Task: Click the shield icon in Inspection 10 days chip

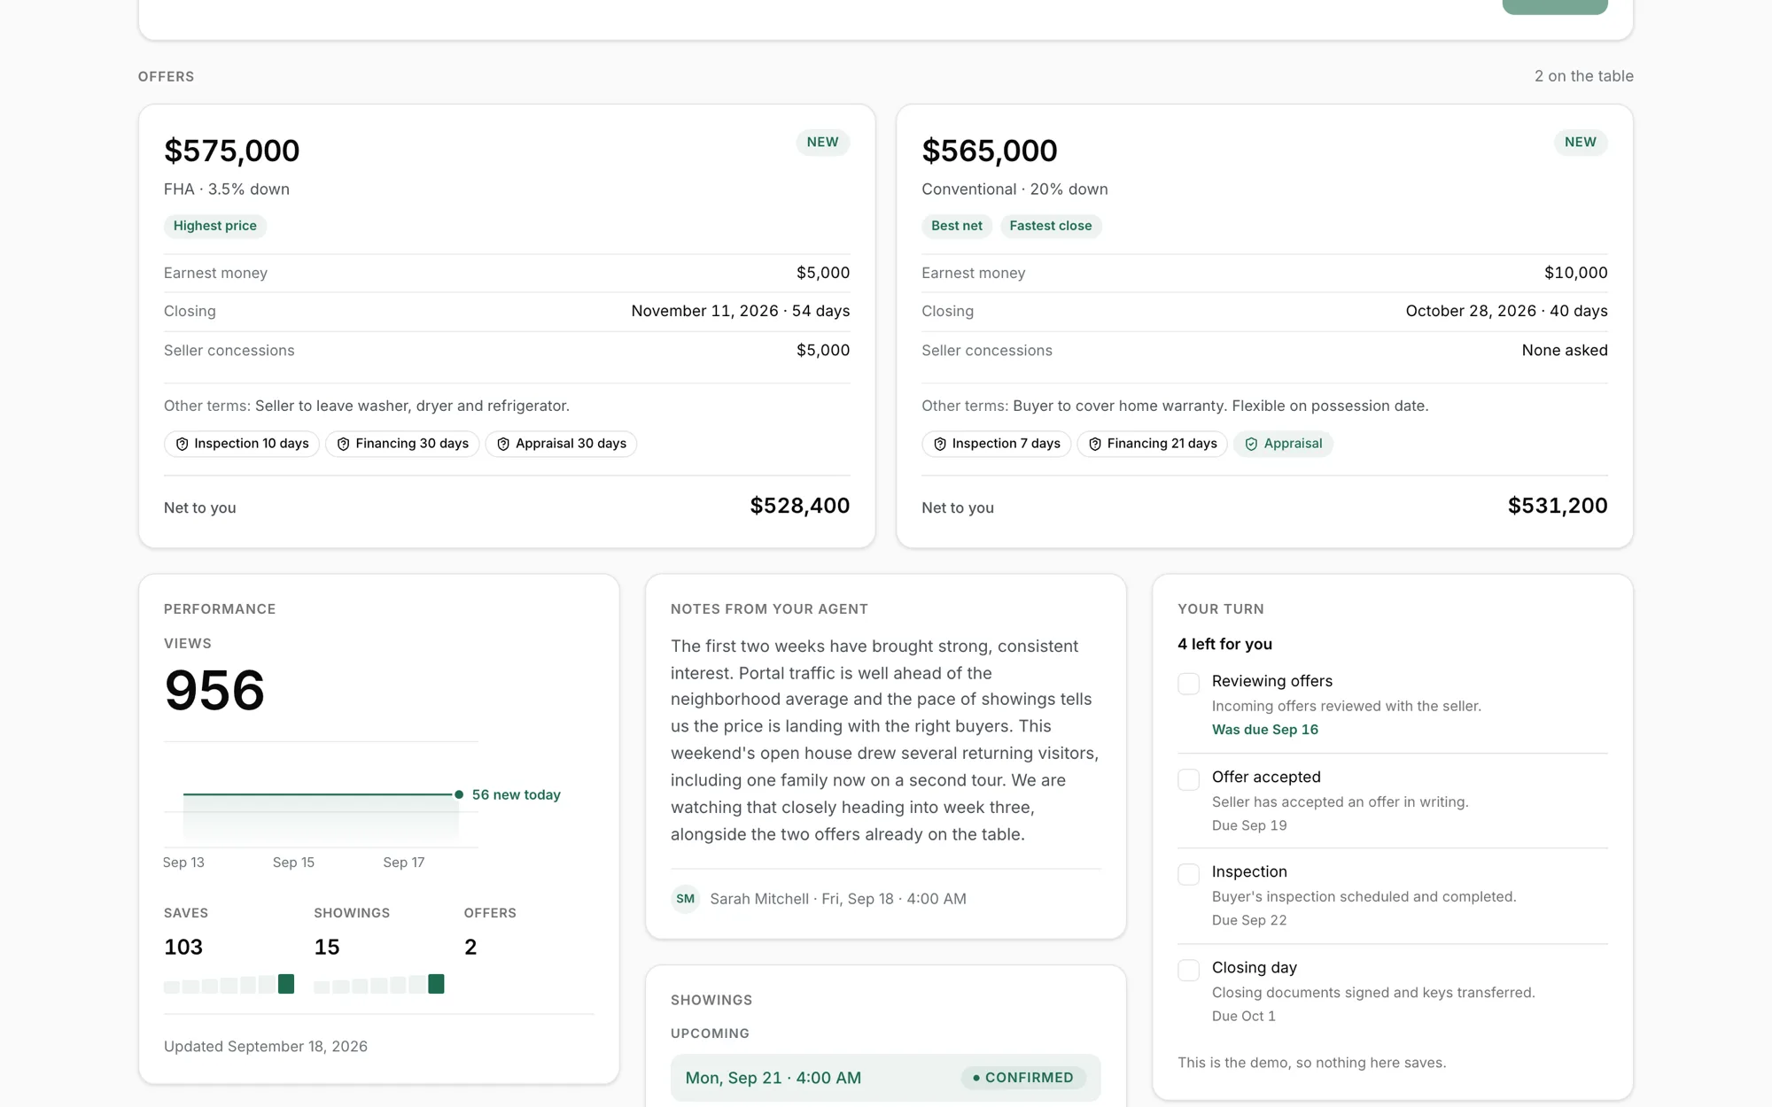Action: [182, 444]
